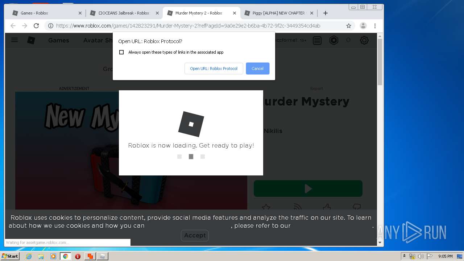Click the scrollbar up arrow
This screenshot has height=261, width=464.
coord(380,36)
